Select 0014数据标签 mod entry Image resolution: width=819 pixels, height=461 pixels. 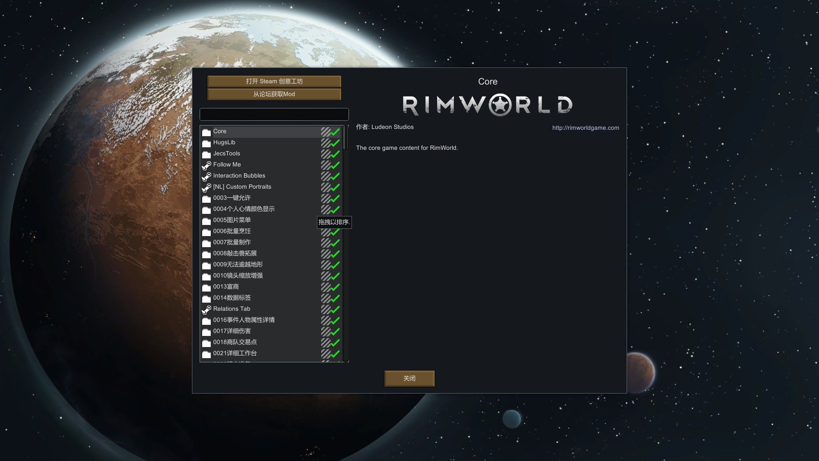tap(271, 298)
